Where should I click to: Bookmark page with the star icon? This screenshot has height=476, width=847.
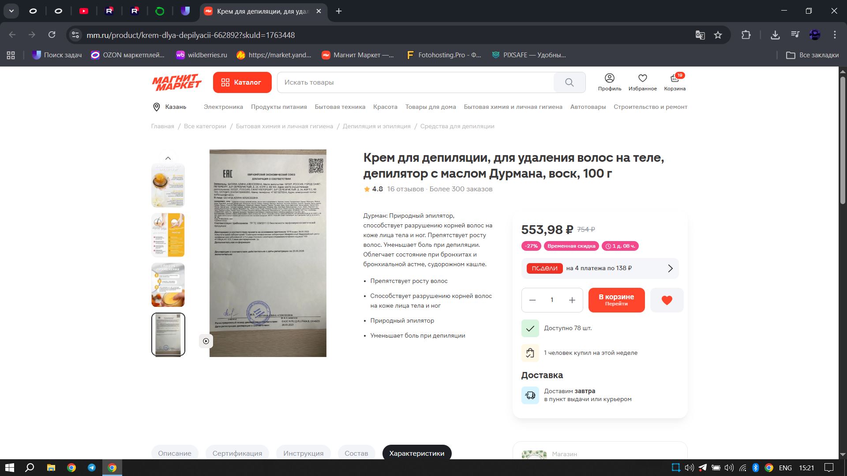718,35
